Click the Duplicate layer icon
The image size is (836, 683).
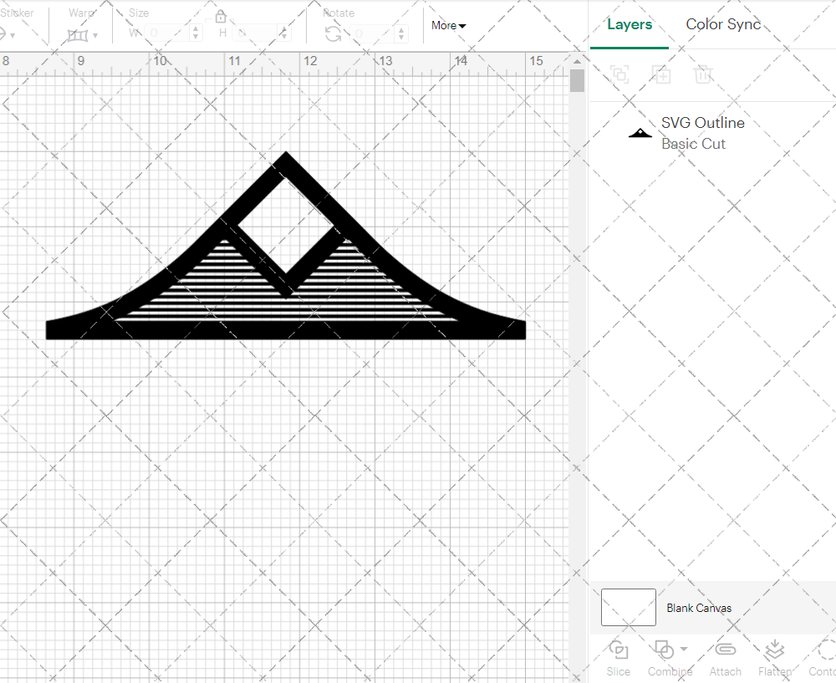pos(661,75)
